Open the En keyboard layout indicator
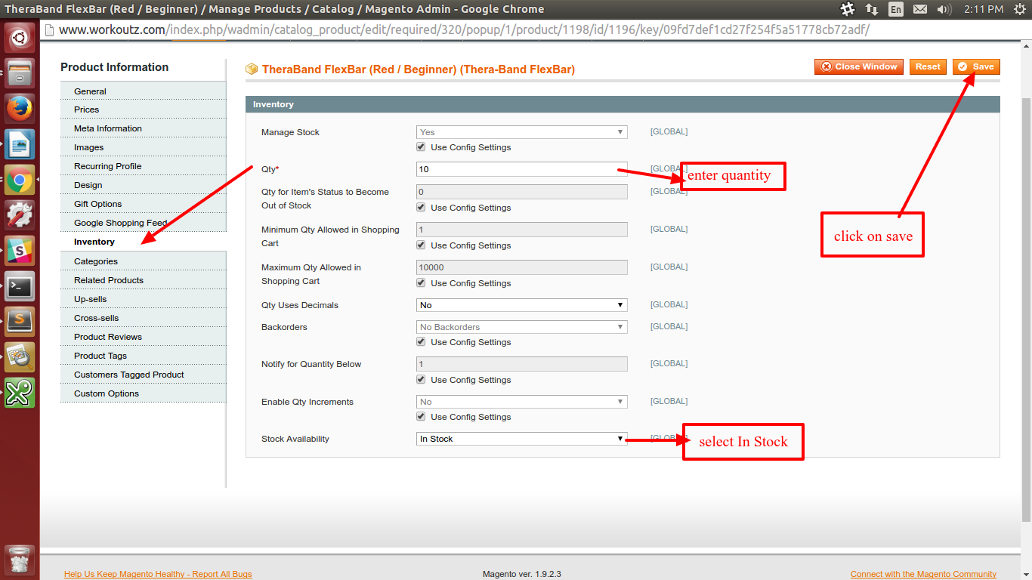The width and height of the screenshot is (1032, 580). pos(896,9)
